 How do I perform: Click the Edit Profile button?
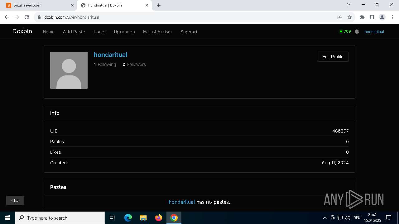[333, 57]
